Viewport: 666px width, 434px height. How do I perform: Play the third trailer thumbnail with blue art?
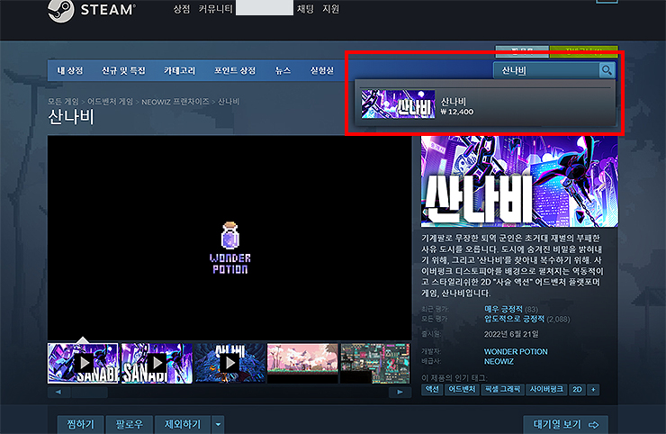pyautogui.click(x=229, y=364)
